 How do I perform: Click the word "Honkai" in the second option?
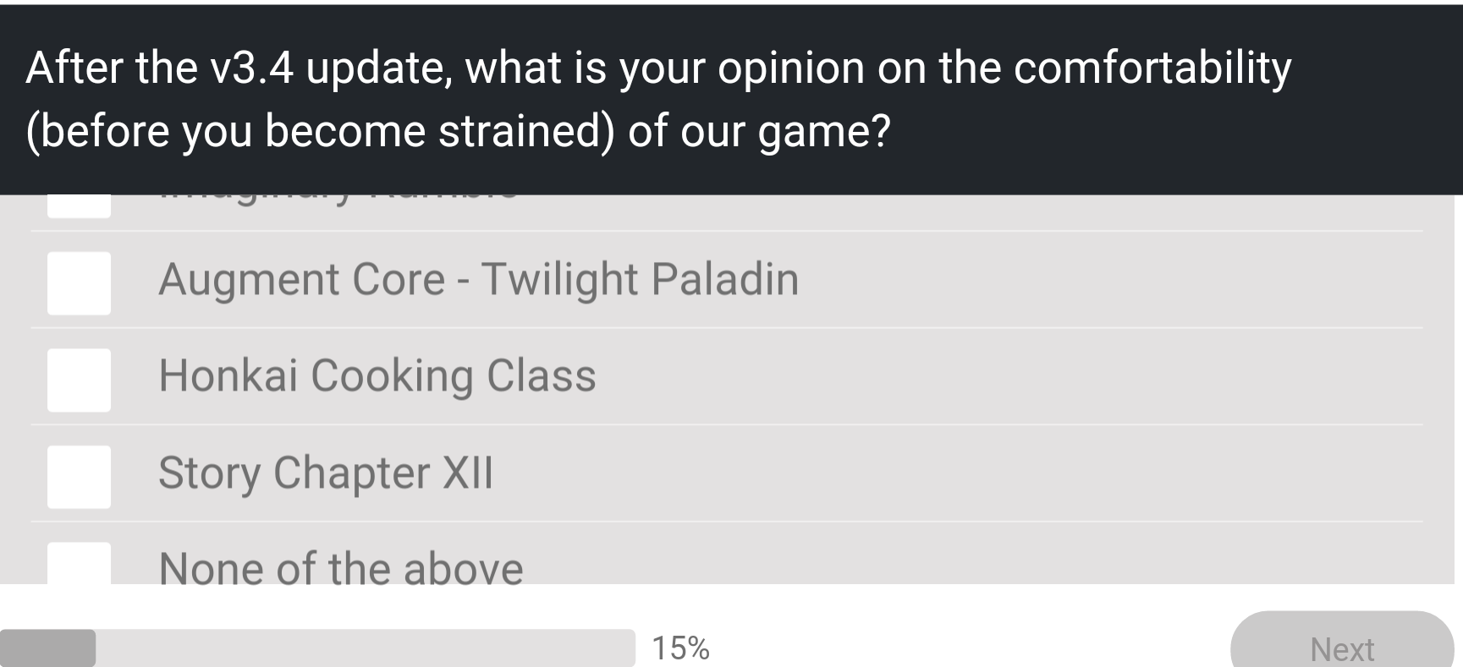228,376
